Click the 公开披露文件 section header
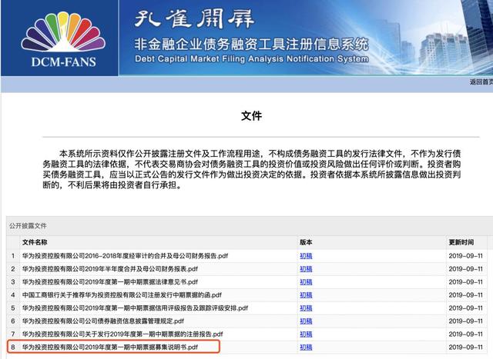Viewport: 493px width, 359px height. 28,226
